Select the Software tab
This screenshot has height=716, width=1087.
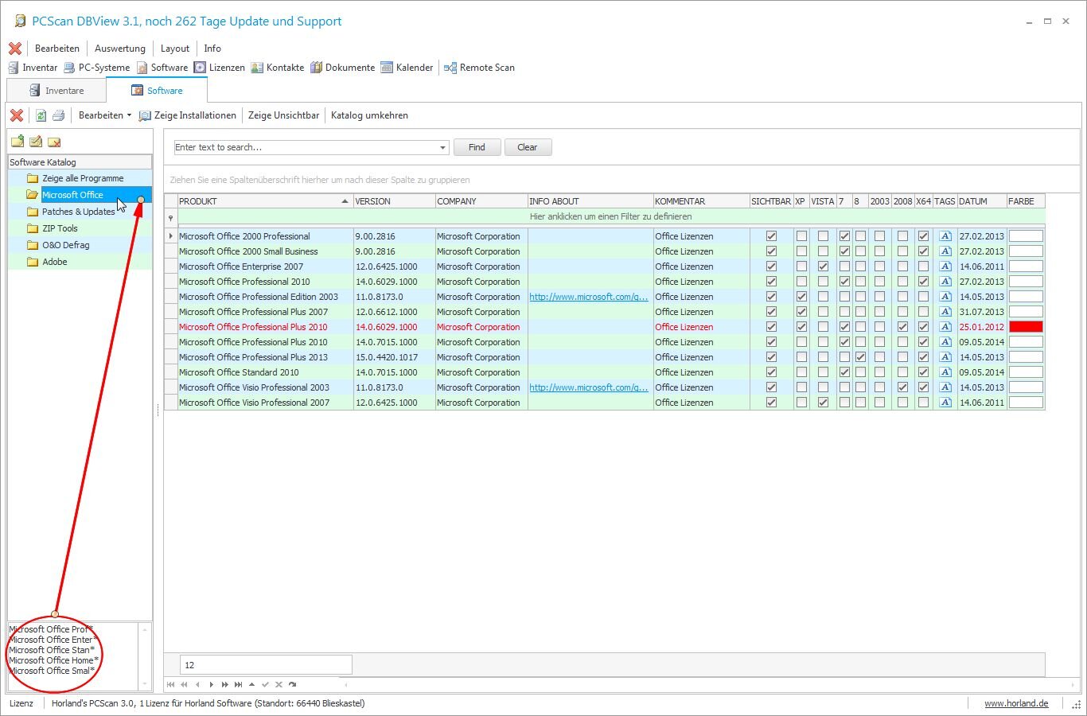(x=157, y=91)
